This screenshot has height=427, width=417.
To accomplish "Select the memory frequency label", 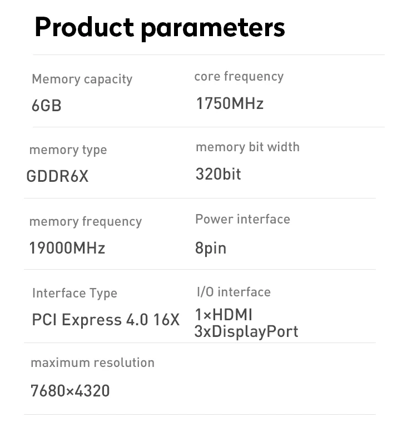I will [86, 222].
